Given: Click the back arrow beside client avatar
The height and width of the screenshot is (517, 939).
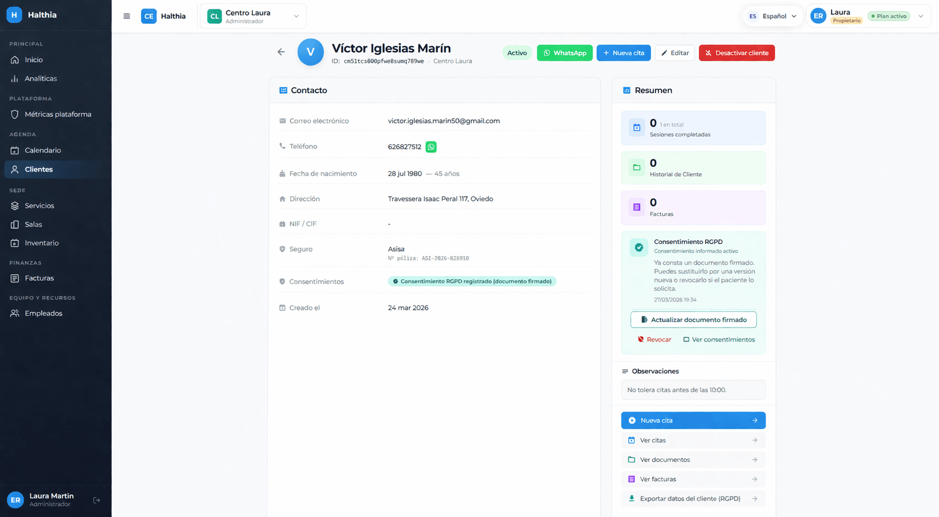Looking at the screenshot, I should coord(281,52).
